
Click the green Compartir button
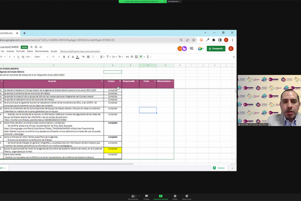tap(216, 48)
